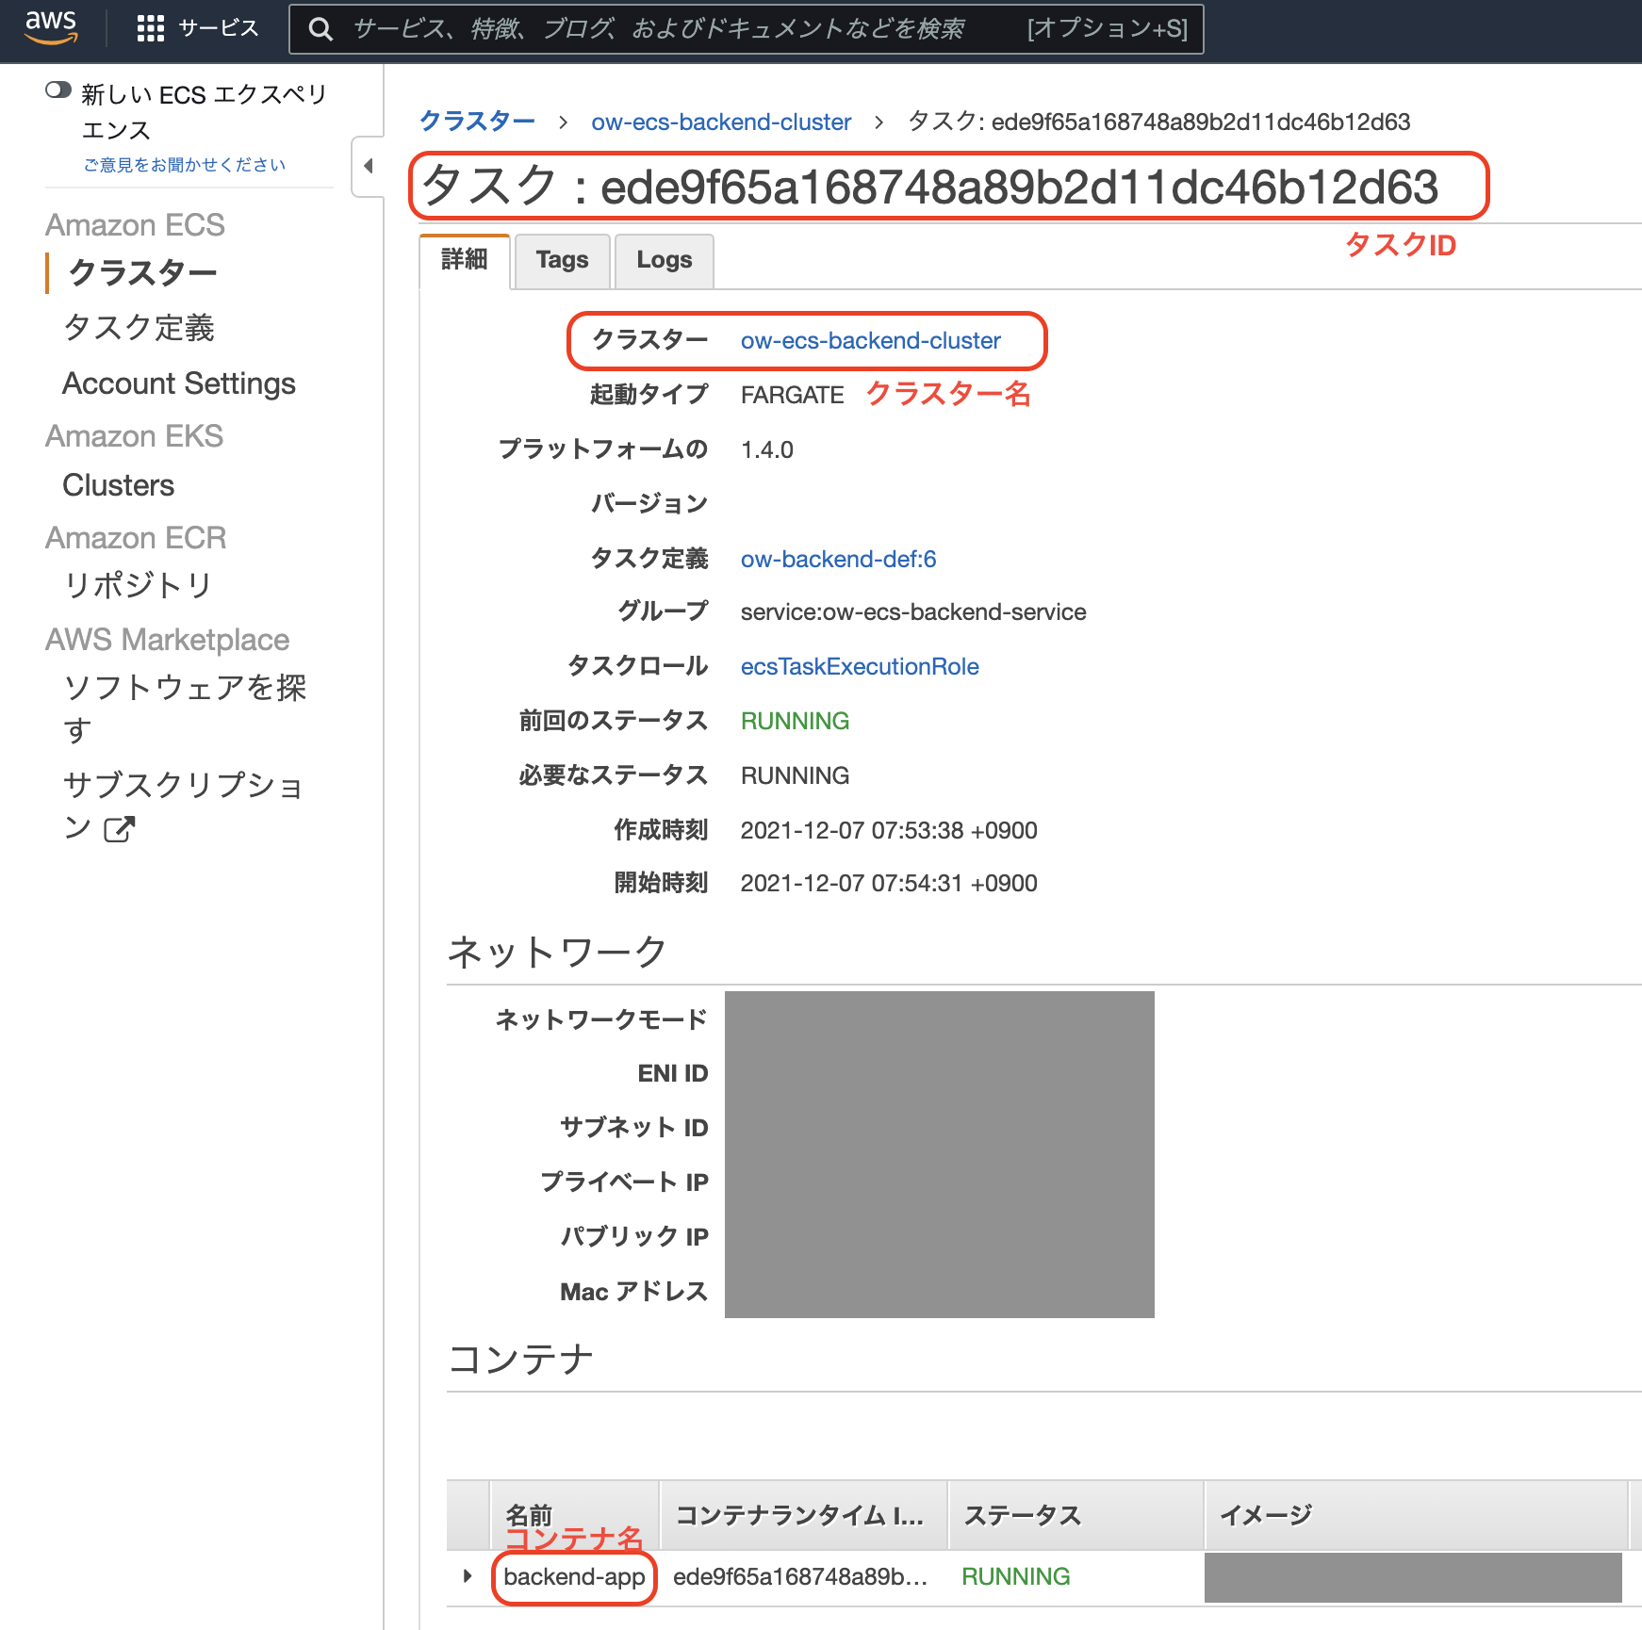
Task: Navigate to クラスター via breadcrumb
Action: 477,121
